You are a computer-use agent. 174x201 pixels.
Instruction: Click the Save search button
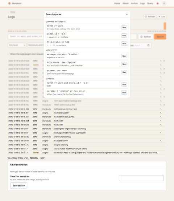[x=18, y=186]
